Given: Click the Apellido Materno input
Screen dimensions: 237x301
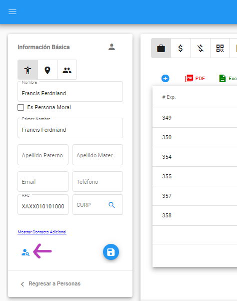Looking at the screenshot, I should coord(97,155).
